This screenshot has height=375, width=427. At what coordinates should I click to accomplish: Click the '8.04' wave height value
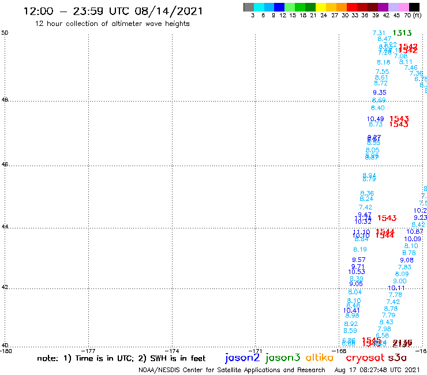click(355, 292)
